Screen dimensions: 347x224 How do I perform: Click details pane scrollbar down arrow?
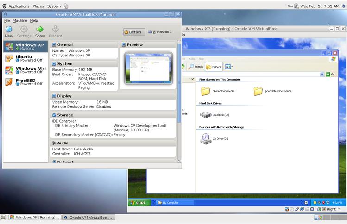(179, 161)
